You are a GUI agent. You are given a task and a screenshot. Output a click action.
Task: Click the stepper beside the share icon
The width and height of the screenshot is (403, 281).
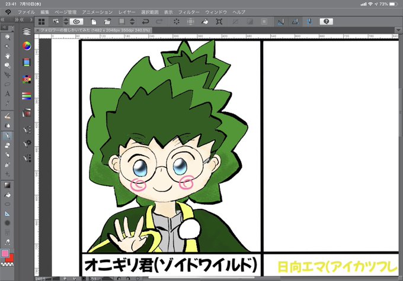(x=66, y=22)
